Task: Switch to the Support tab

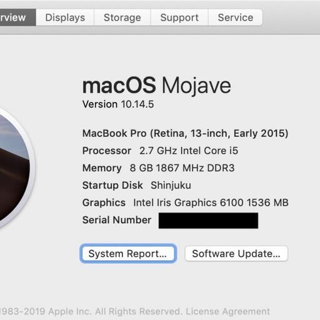Action: pos(179,17)
